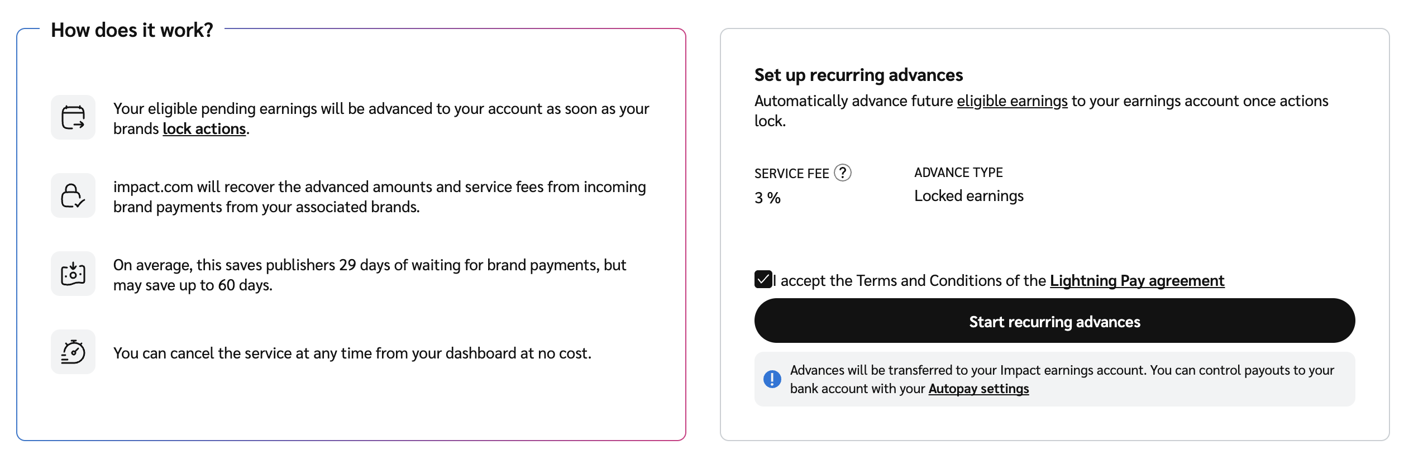The image size is (1404, 459).
Task: Click the ADVANCE TYPE label
Action: (958, 173)
